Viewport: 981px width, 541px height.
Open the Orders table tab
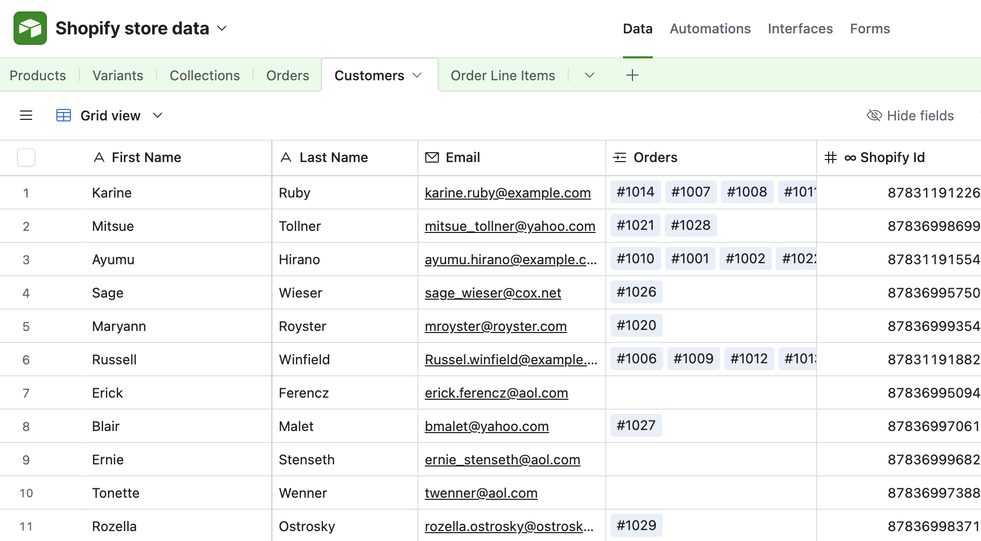[x=288, y=75]
